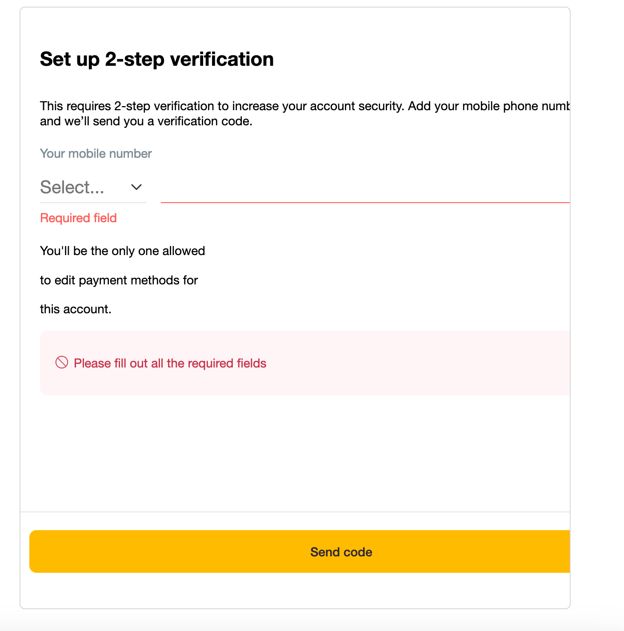Click the "Your mobile number" label
Image resolution: width=624 pixels, height=631 pixels.
point(96,154)
